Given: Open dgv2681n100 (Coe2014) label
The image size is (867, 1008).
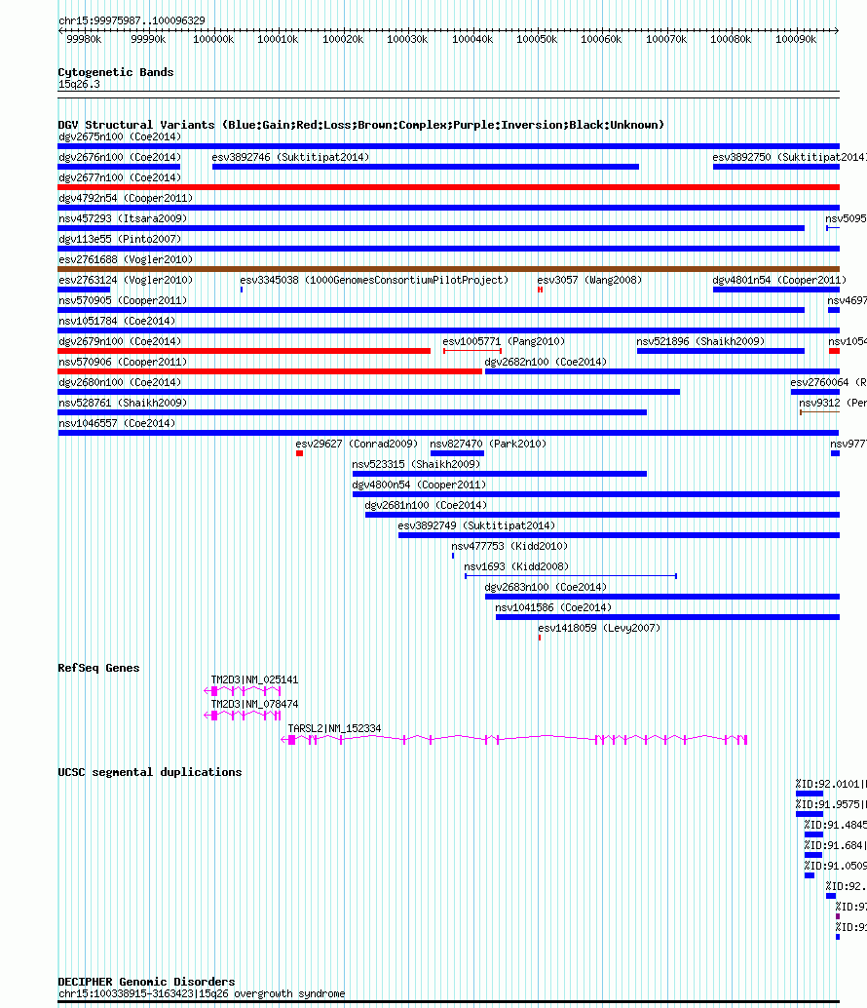Looking at the screenshot, I should [x=426, y=506].
